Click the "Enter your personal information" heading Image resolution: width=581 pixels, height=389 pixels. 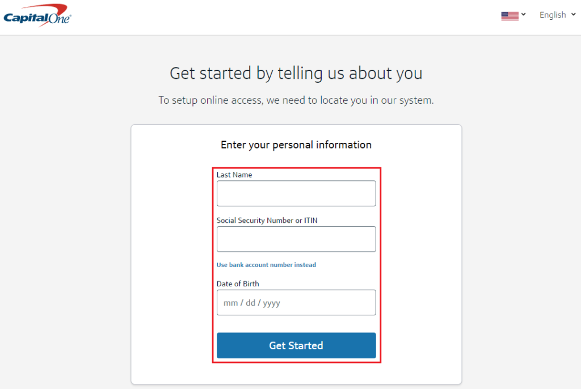click(296, 145)
